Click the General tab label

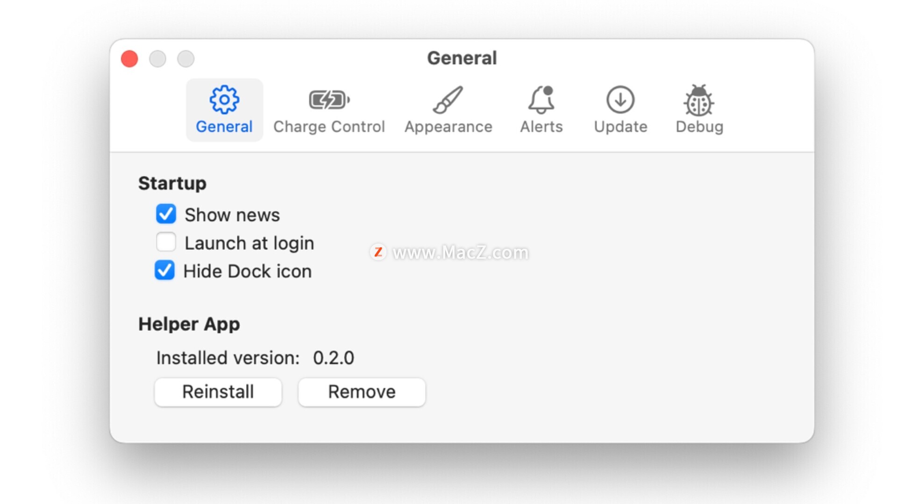pos(224,127)
